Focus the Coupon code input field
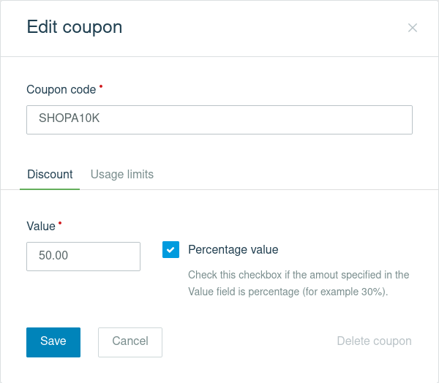Viewport: 439px width, 383px height. click(x=219, y=120)
